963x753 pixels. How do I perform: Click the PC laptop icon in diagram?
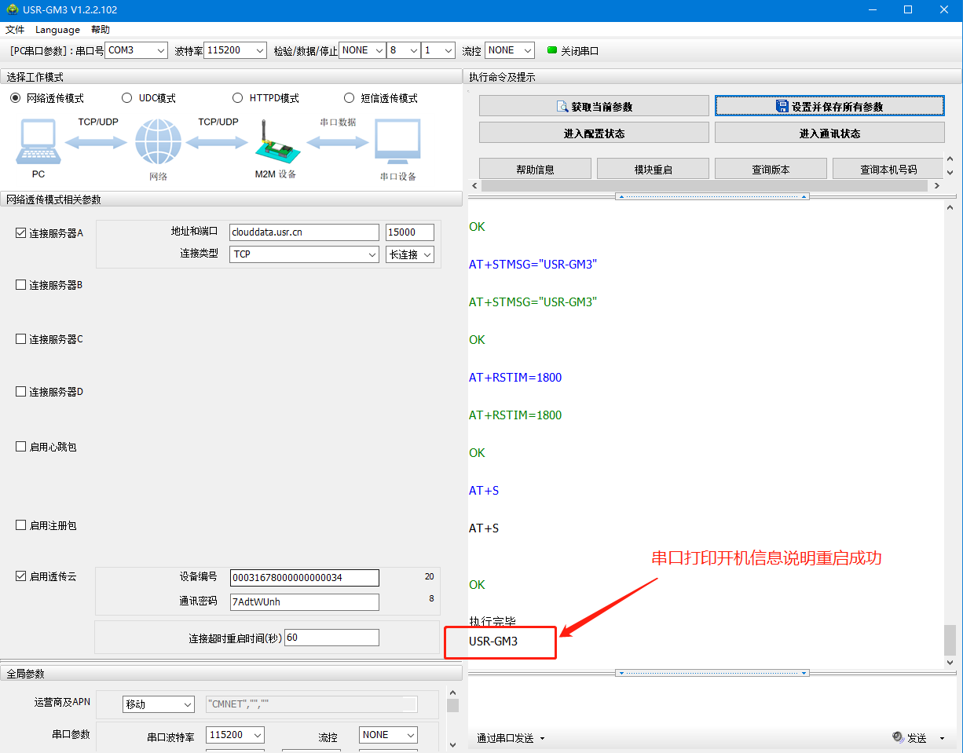pyautogui.click(x=38, y=142)
